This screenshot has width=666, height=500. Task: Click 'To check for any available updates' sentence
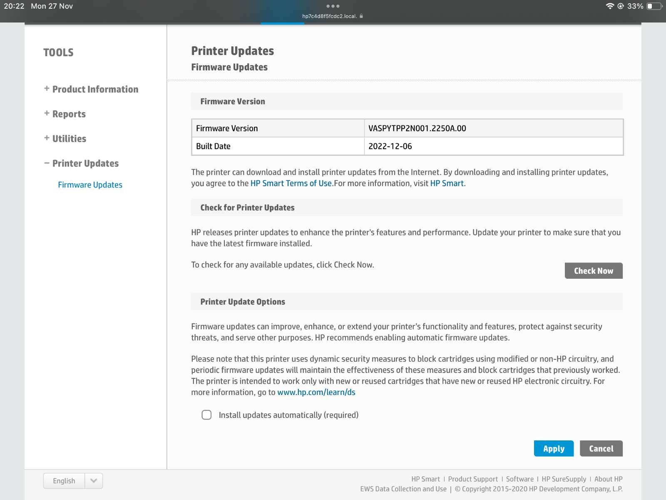pos(283,265)
